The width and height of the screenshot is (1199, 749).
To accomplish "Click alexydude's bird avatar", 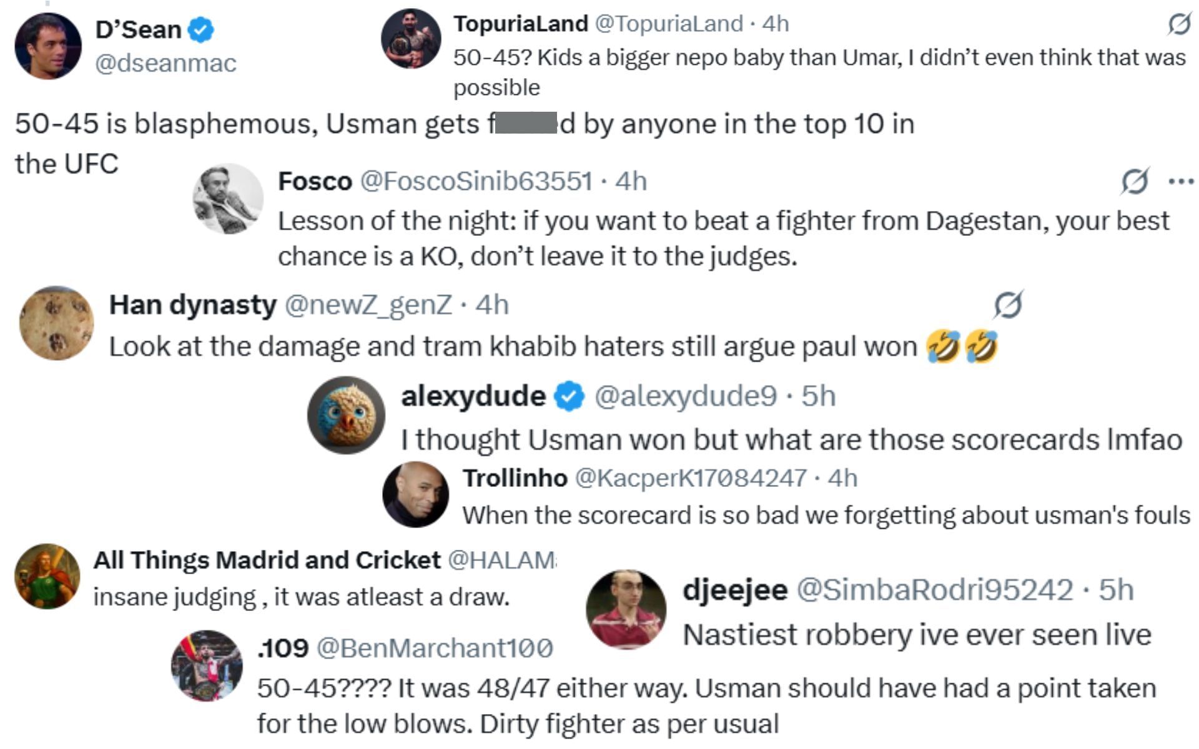I will (x=347, y=414).
